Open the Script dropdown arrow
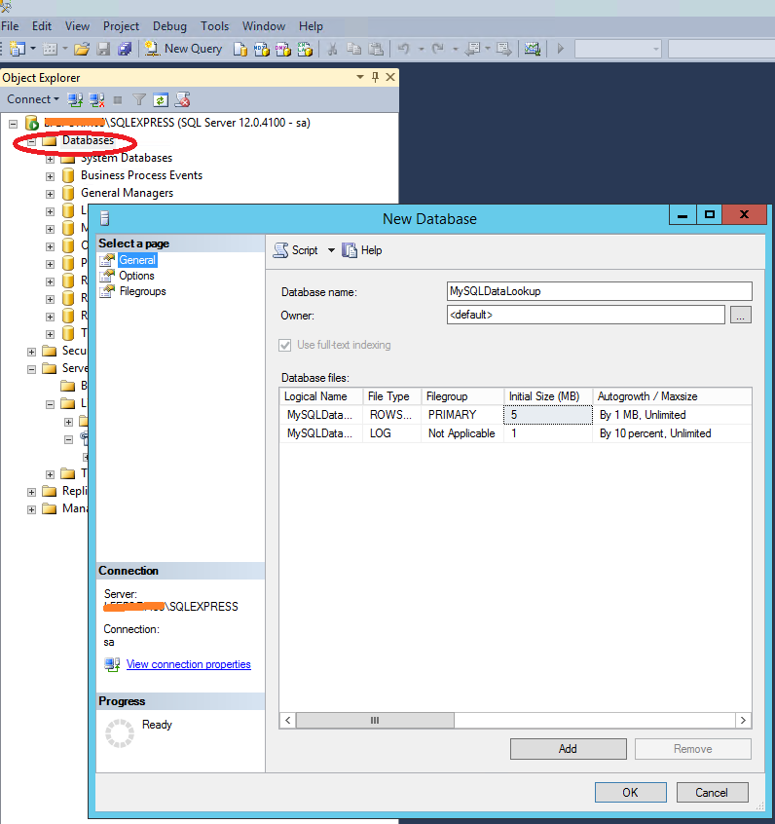This screenshot has height=824, width=775. 331,250
